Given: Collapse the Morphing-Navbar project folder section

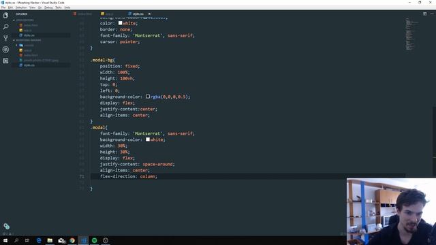Looking at the screenshot, I should (x=28, y=40).
